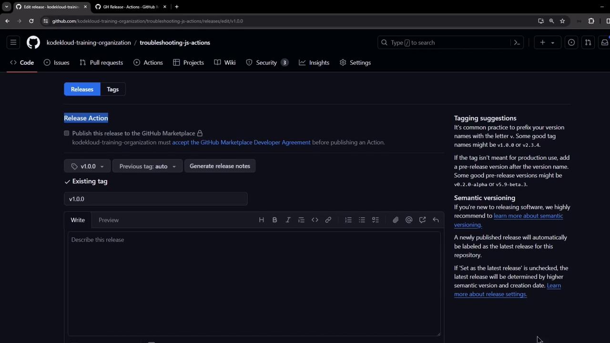Click the Describe this release text area
Image resolution: width=610 pixels, height=343 pixels.
[254, 283]
